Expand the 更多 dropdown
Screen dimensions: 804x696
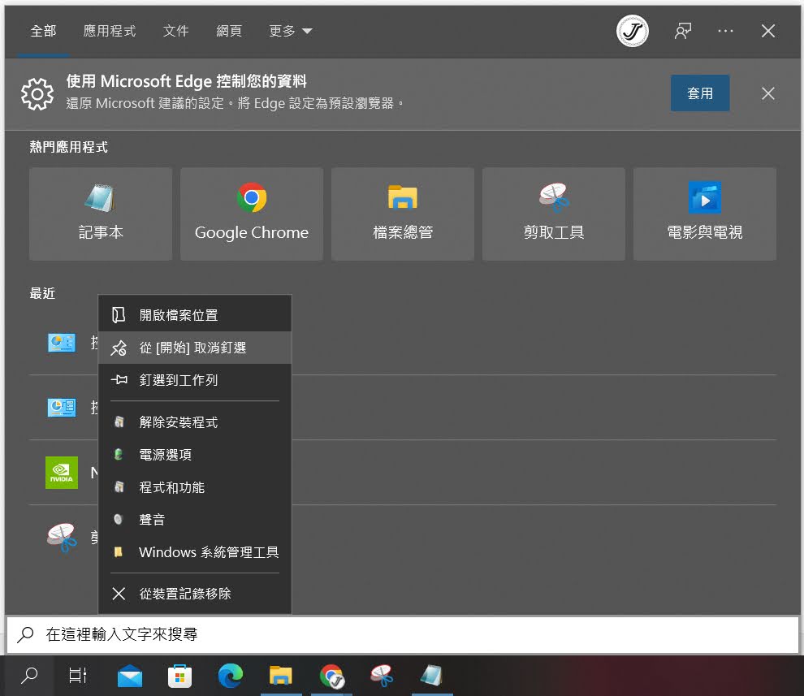[x=290, y=31]
